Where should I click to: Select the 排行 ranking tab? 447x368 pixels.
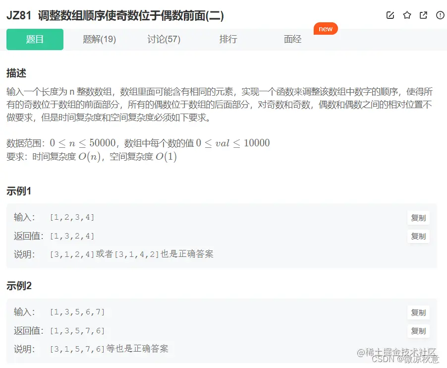[228, 39]
